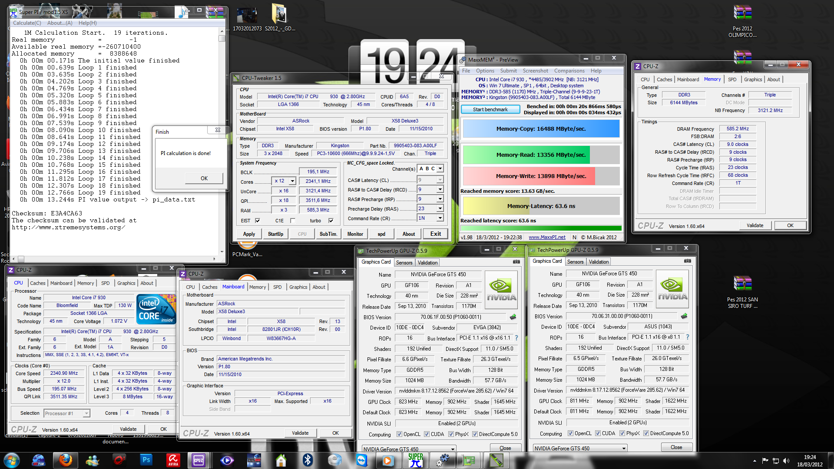Click Super PI taskbar icon
The height and width of the screenshot is (469, 834).
(x=415, y=460)
